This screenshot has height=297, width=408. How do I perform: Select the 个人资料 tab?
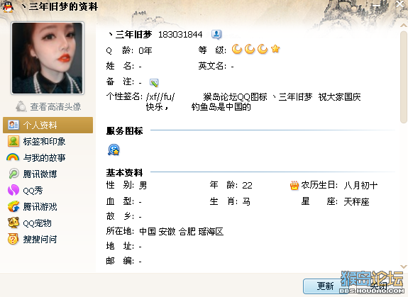(48, 125)
